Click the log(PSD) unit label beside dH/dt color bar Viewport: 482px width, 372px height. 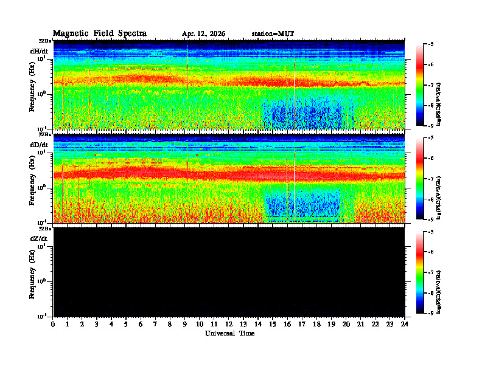tap(439, 104)
